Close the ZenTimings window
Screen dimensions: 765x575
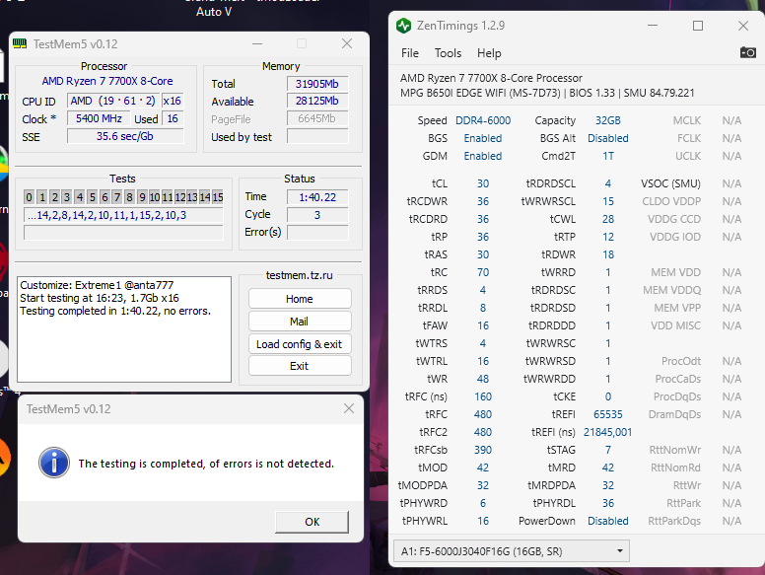click(743, 26)
